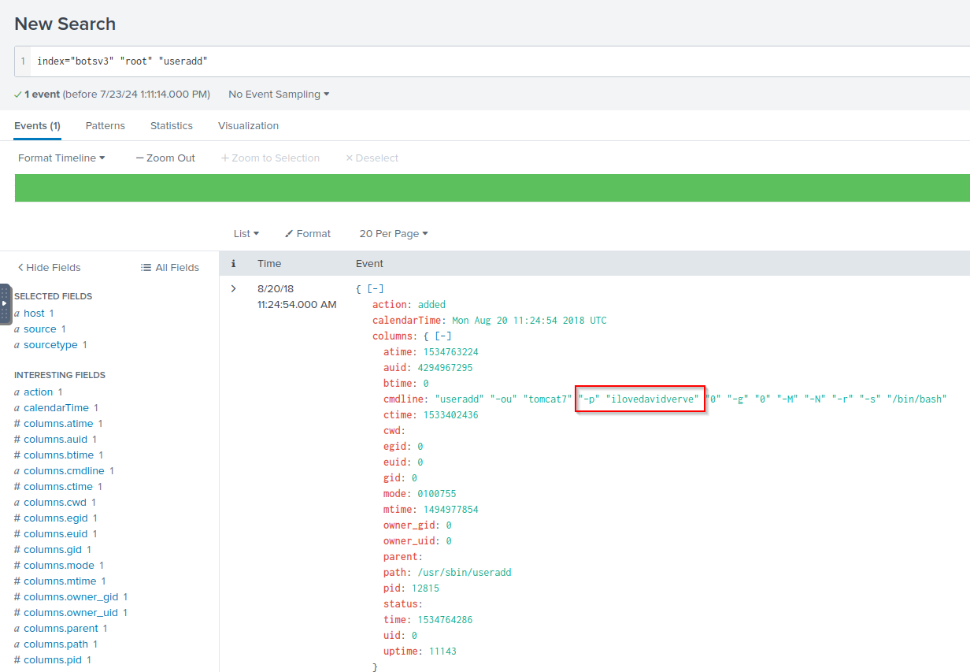Select the columns.cmdline interesting field
This screenshot has width=970, height=672.
click(x=65, y=471)
